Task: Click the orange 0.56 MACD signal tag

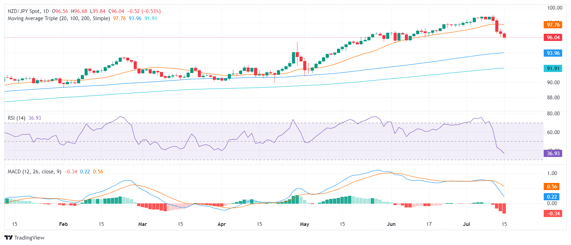Action: click(552, 187)
